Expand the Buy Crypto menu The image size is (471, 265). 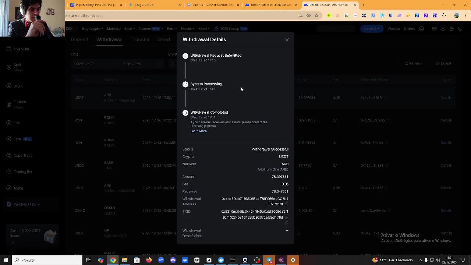coord(92,29)
